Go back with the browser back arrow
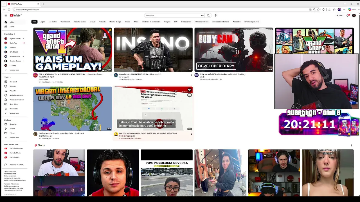 [x=4, y=10]
